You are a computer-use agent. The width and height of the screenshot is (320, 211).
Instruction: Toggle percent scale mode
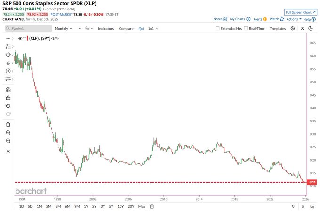(x=303, y=206)
